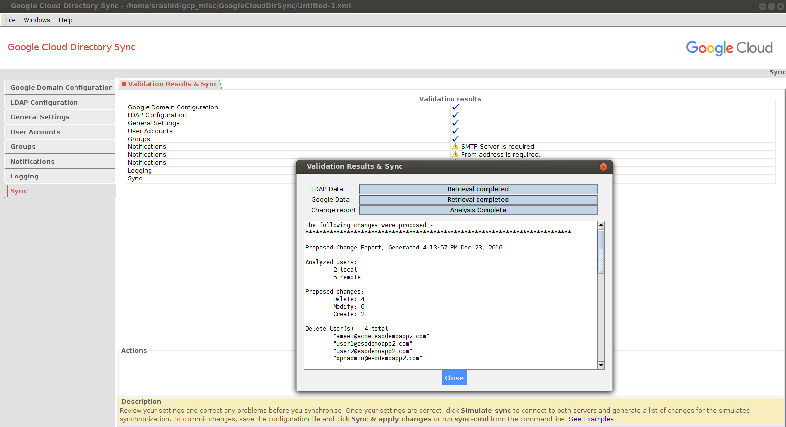
Task: Click the "Proposed Change Report, Generated" line
Action: [x=404, y=248]
